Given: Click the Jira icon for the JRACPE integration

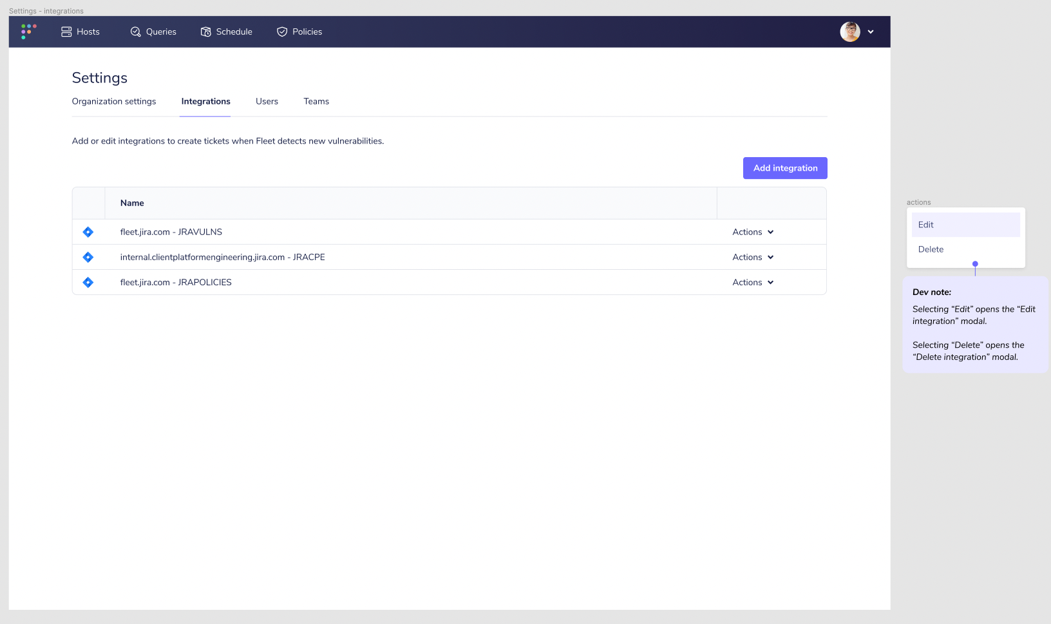Looking at the screenshot, I should point(88,257).
